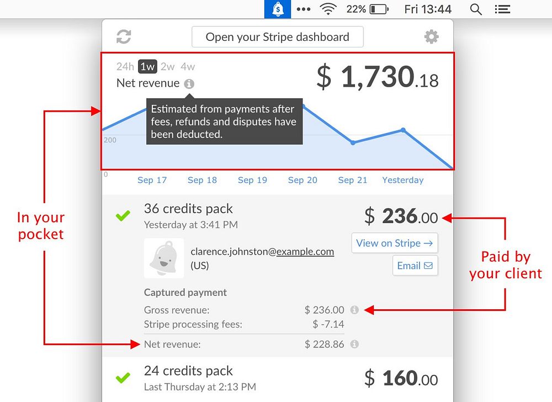Viewport: 552px width, 402px height.
Task: Click info icon beside Gross revenue $ 236.00
Action: click(x=354, y=310)
